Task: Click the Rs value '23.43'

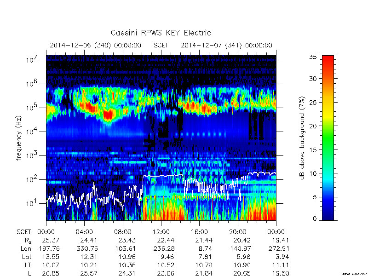Action: [x=127, y=240]
